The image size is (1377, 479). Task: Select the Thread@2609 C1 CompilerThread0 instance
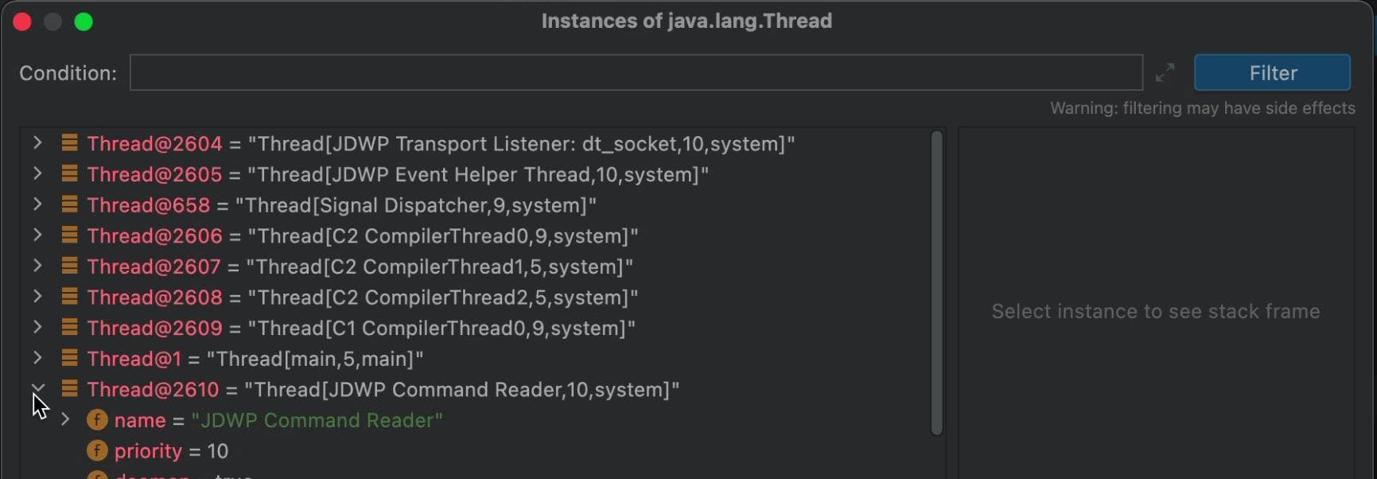pos(360,328)
